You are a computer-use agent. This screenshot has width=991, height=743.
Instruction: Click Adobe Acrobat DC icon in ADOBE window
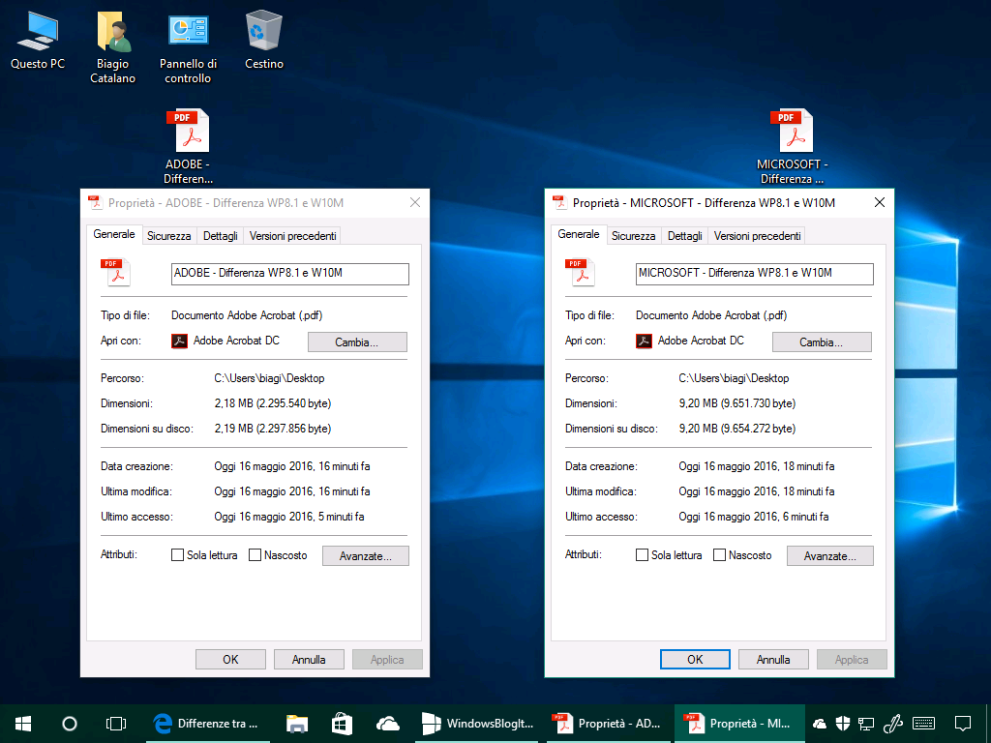click(x=179, y=342)
